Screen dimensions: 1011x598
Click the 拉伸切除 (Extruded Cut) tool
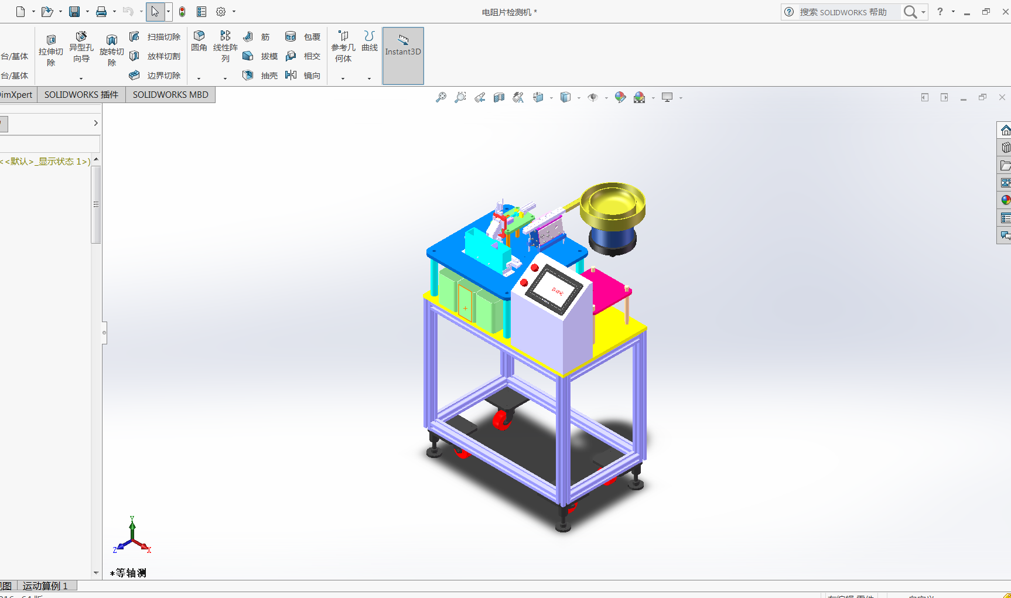click(x=51, y=50)
